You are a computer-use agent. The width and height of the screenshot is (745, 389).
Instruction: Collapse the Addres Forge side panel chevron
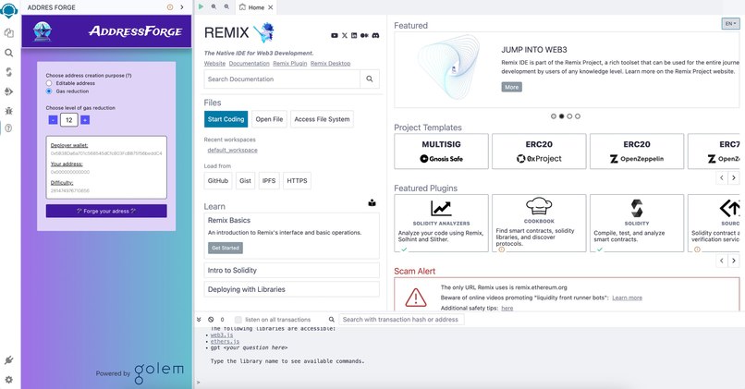182,7
